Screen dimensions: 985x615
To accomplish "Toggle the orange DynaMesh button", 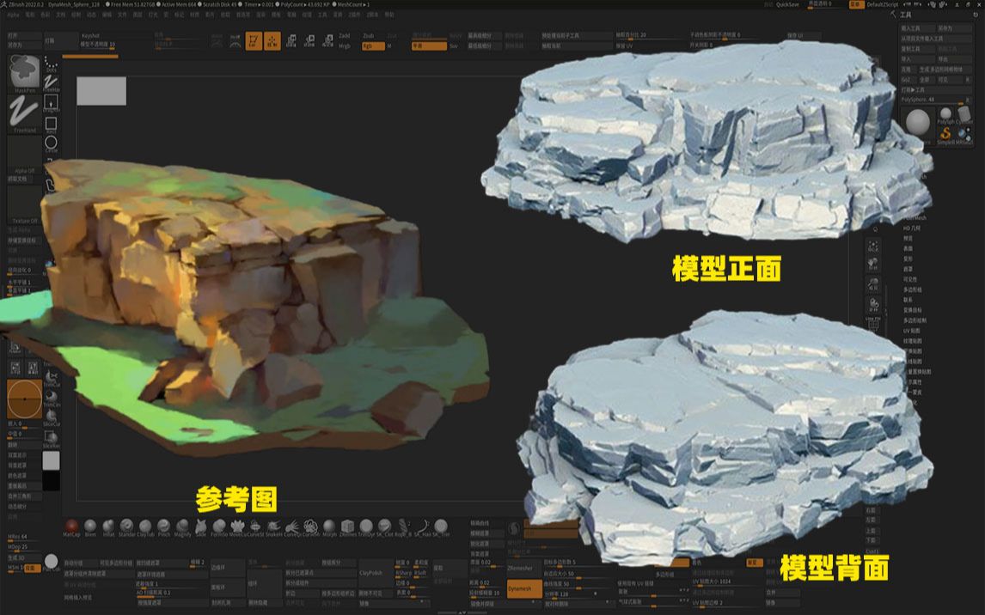I will pyautogui.click(x=524, y=588).
